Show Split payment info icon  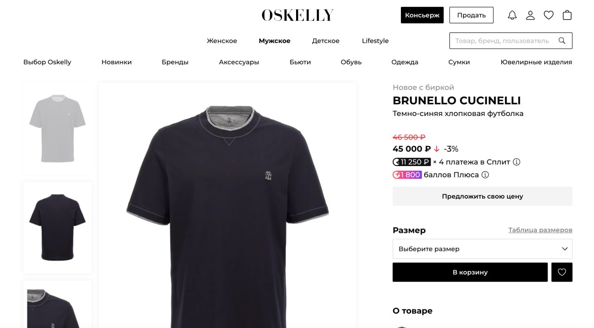[517, 162]
